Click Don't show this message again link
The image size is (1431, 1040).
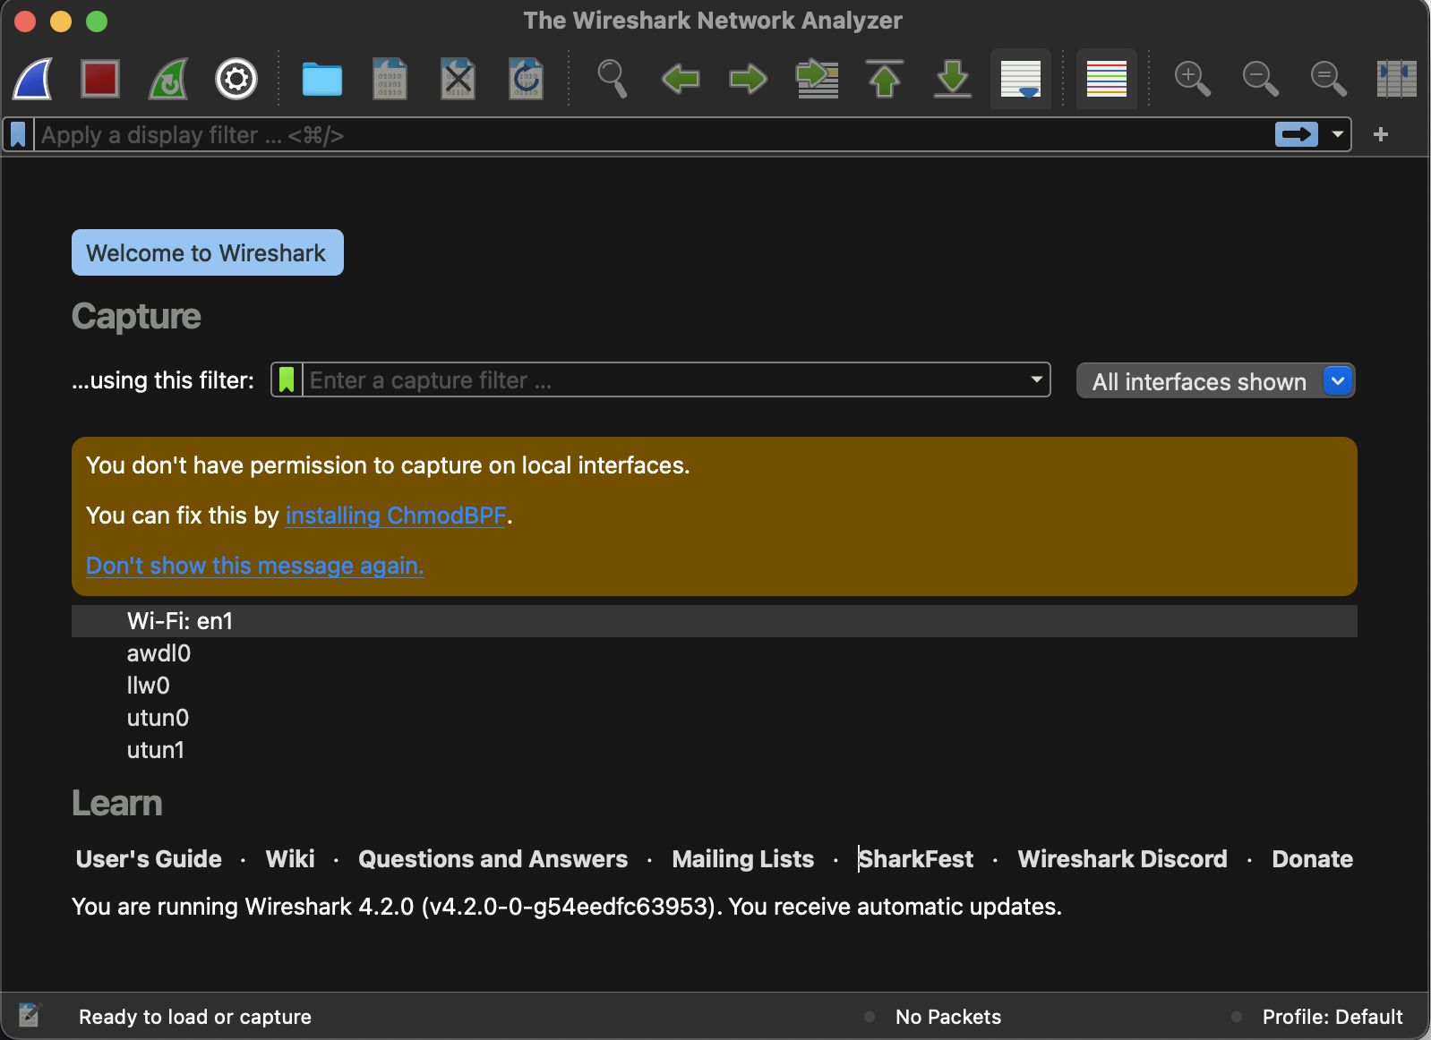point(255,566)
